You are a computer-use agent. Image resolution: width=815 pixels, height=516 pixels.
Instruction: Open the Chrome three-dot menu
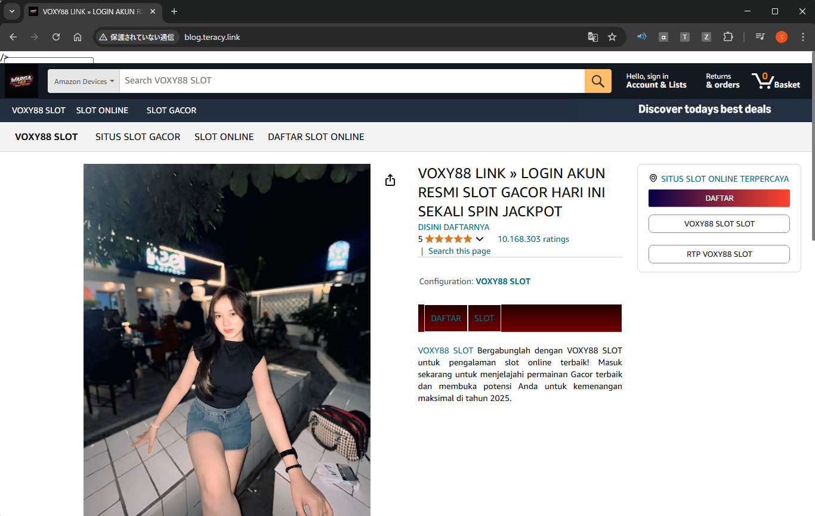(803, 37)
